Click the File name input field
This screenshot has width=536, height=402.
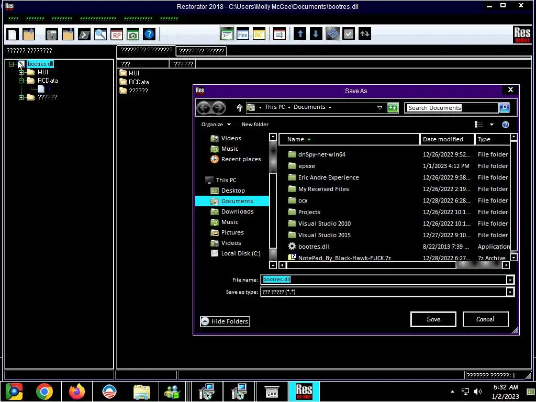click(x=384, y=280)
